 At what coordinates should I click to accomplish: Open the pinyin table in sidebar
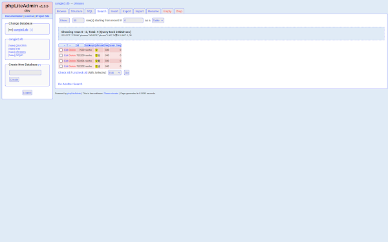(19, 55)
